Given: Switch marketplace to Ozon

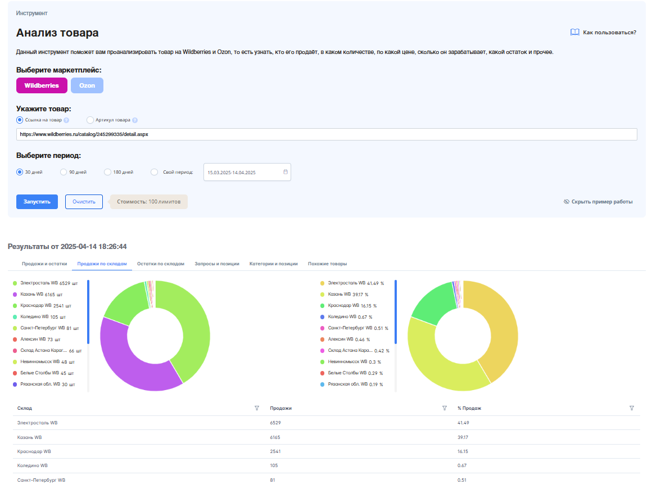Looking at the screenshot, I should click(87, 85).
